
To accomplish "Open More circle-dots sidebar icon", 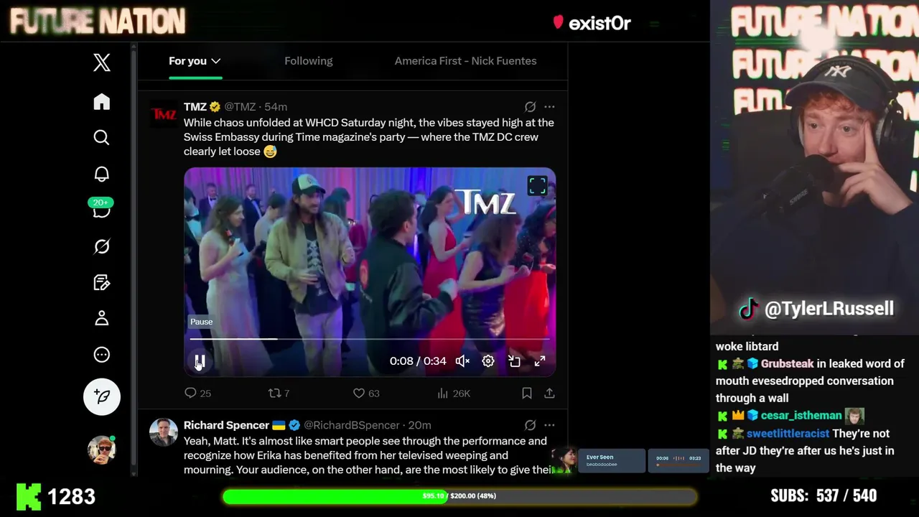I will (102, 355).
